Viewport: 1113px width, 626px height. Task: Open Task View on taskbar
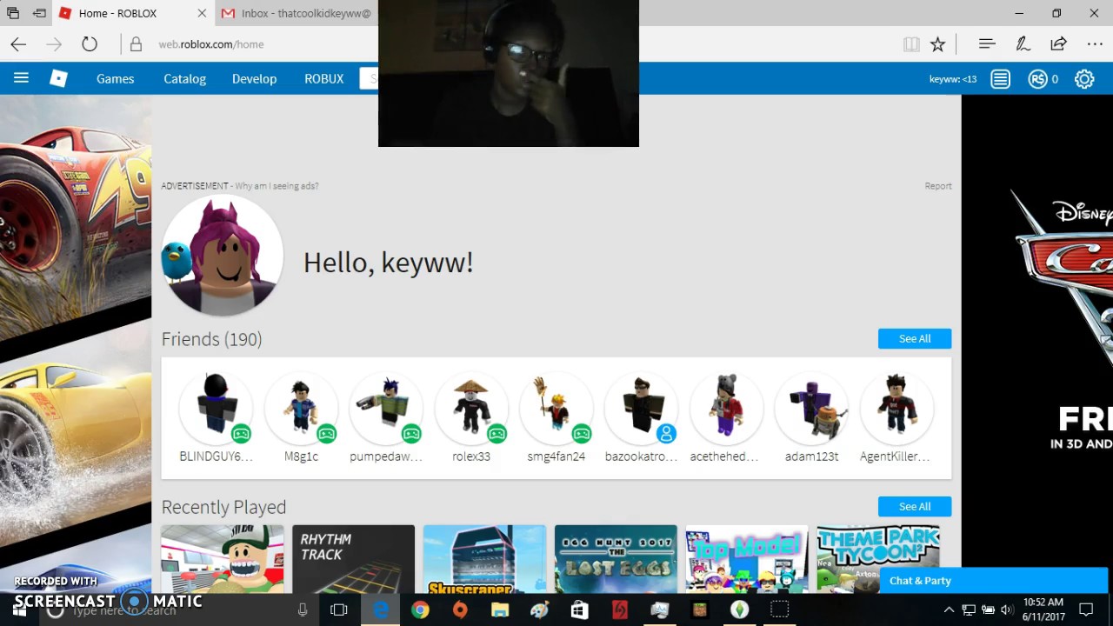coord(339,610)
